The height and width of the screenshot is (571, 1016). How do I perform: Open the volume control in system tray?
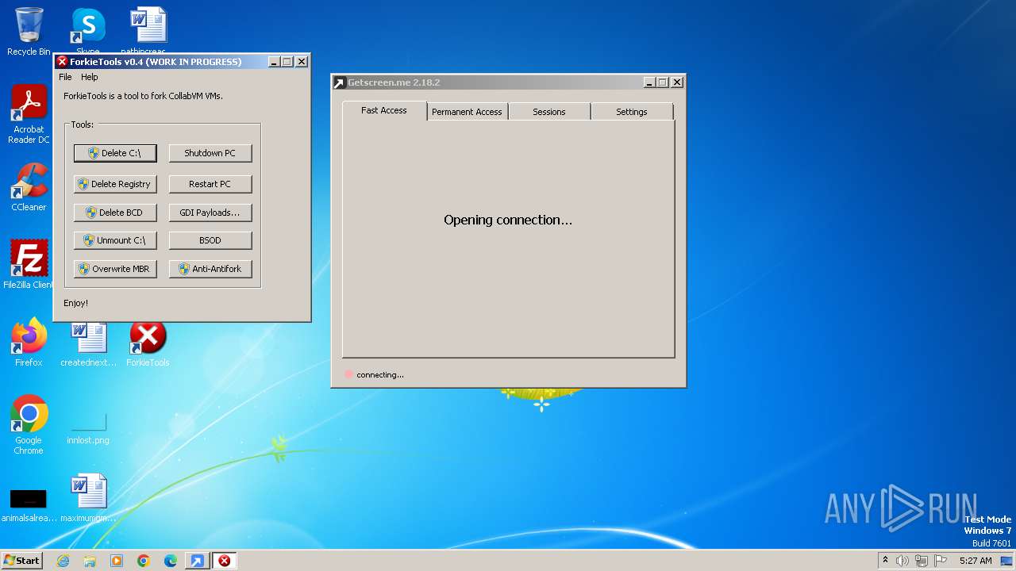pos(902,561)
